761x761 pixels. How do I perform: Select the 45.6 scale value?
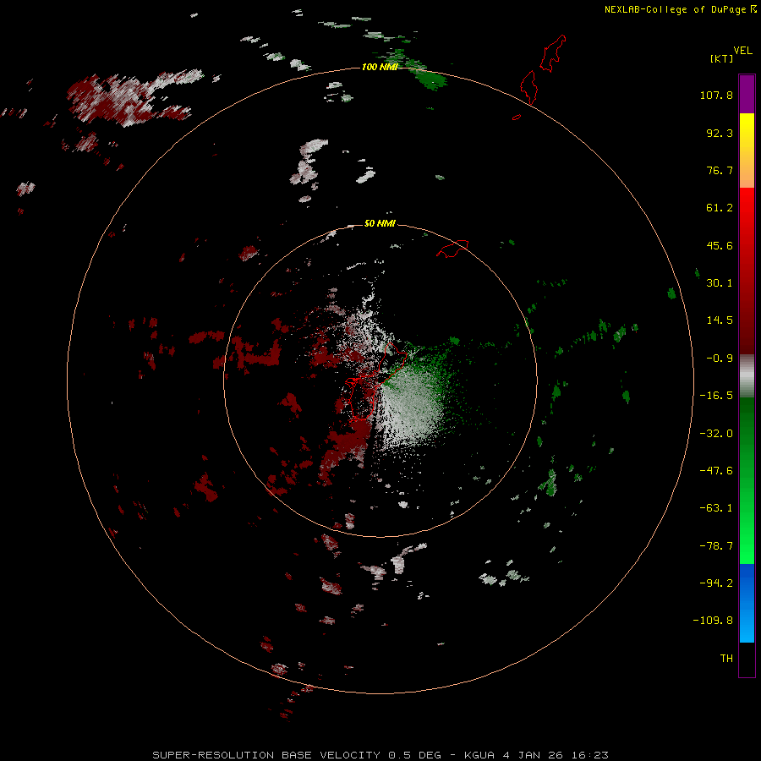point(720,245)
